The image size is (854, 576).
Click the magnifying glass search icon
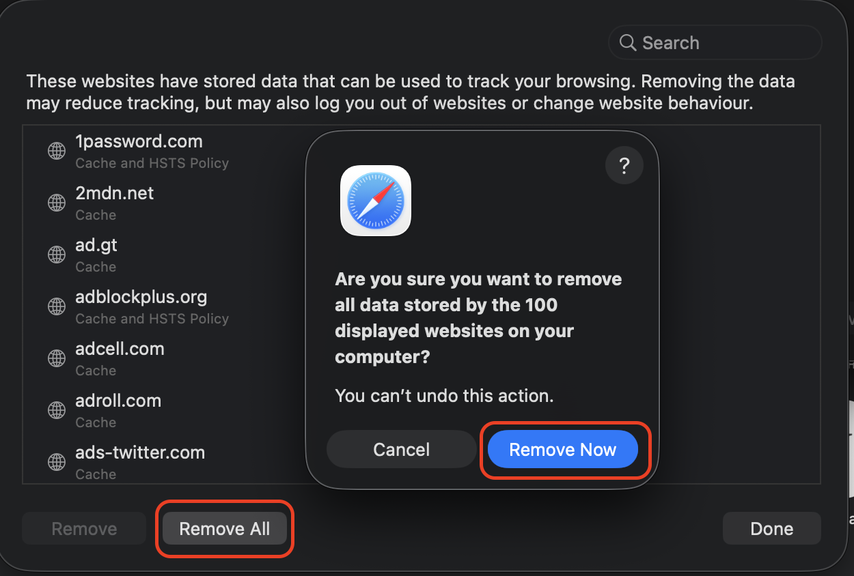[628, 43]
